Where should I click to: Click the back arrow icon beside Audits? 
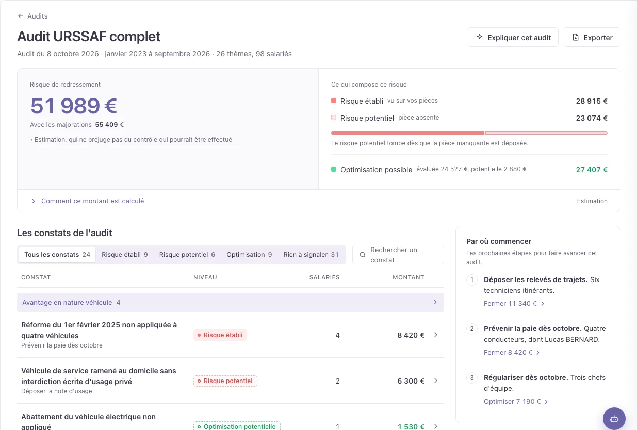tap(21, 16)
